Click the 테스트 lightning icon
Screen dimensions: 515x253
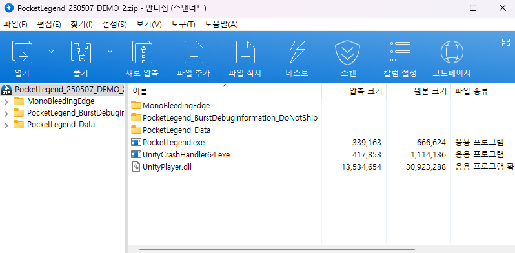pyautogui.click(x=297, y=52)
